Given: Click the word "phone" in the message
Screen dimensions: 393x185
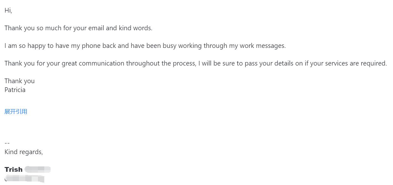Looking at the screenshot, I should tap(91, 46).
